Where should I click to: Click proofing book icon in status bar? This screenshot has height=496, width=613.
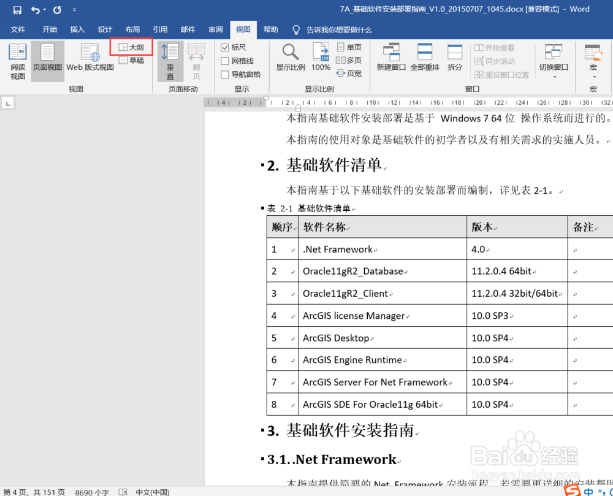click(123, 492)
